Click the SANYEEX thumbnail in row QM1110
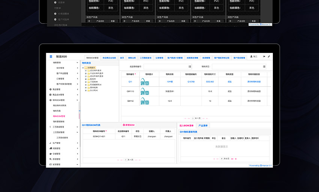 coord(144,91)
